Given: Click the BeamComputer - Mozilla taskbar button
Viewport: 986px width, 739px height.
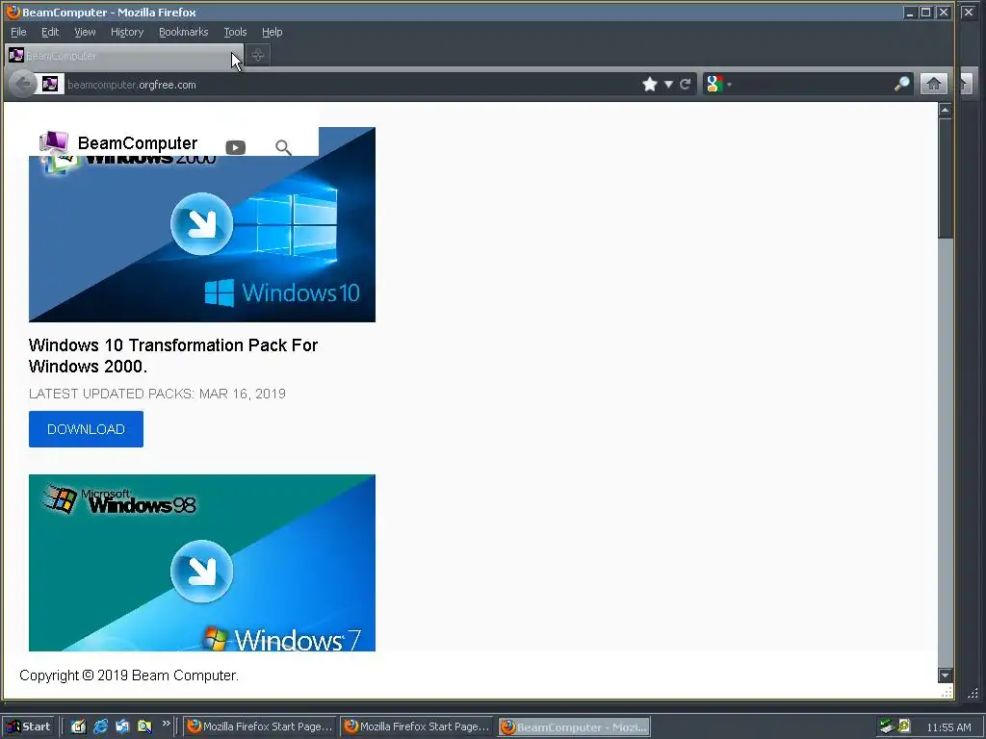Looking at the screenshot, I should point(574,727).
